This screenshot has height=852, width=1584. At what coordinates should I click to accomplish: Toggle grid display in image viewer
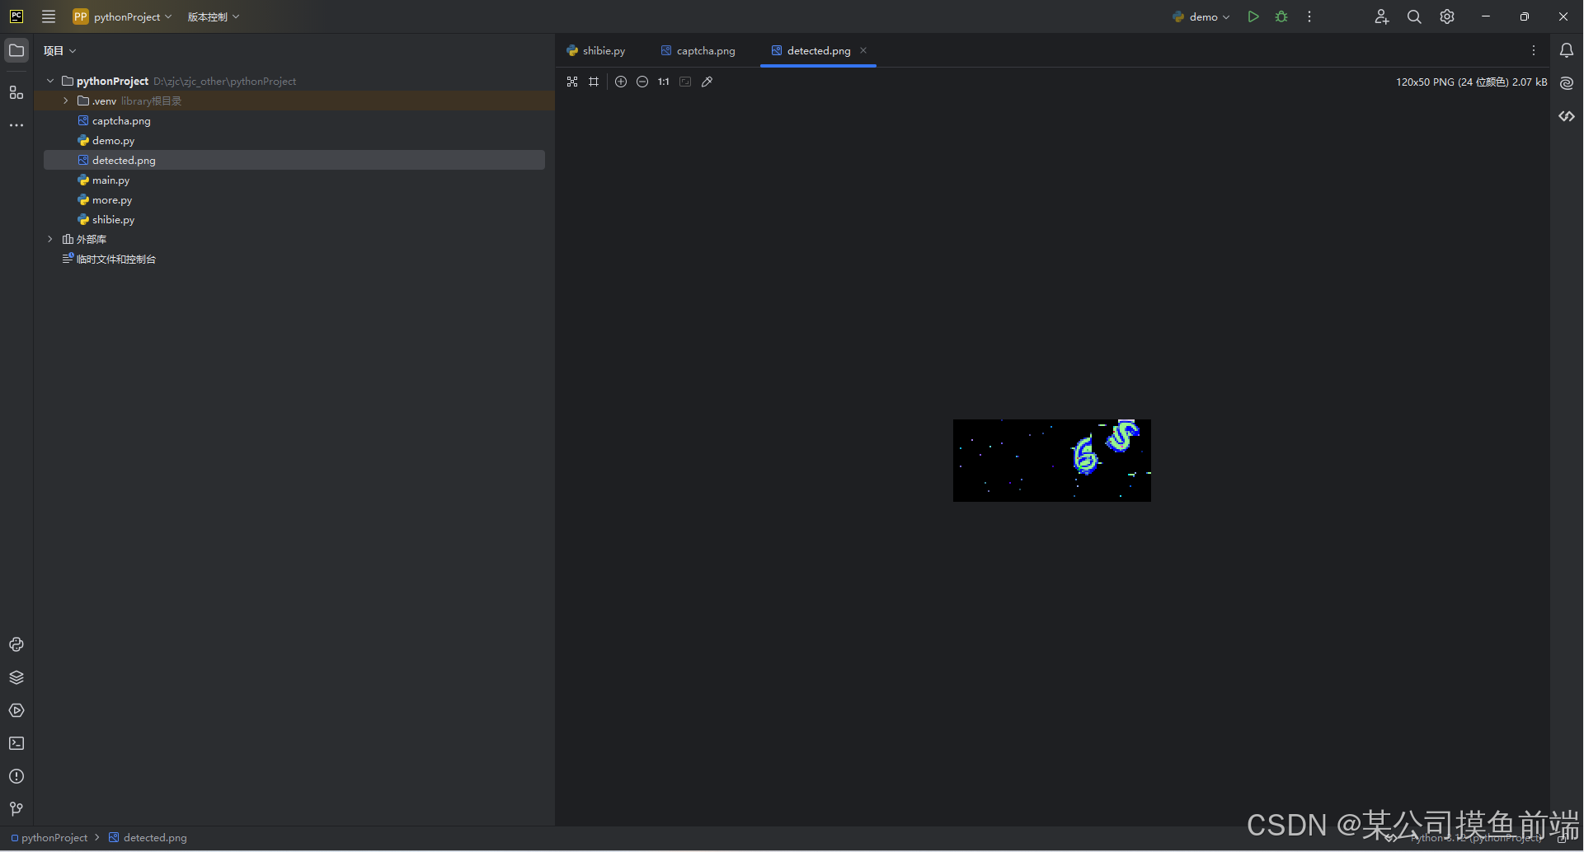(x=594, y=82)
